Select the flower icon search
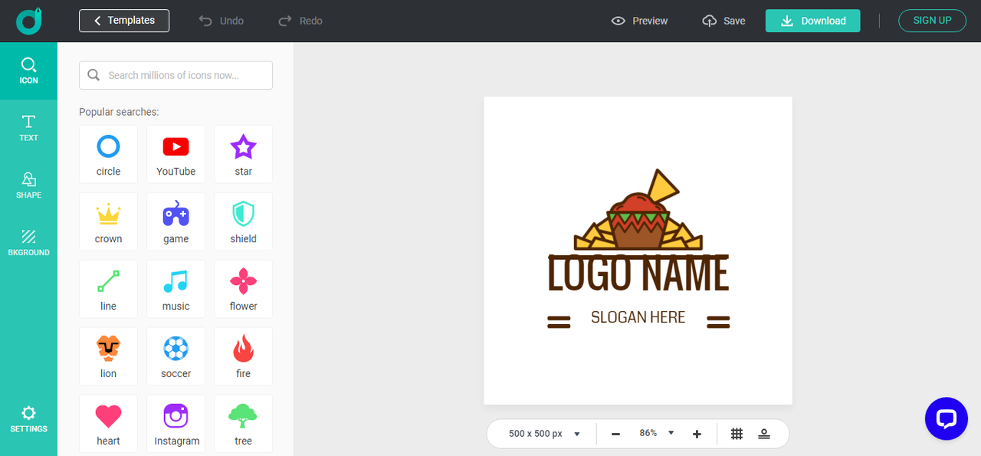This screenshot has height=456, width=981. click(243, 289)
